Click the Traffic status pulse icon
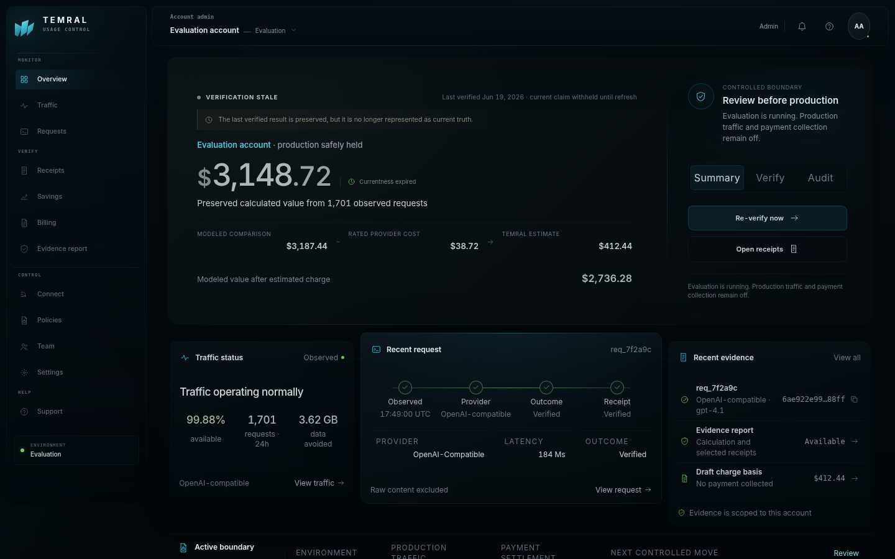The width and height of the screenshot is (895, 559). pos(185,358)
